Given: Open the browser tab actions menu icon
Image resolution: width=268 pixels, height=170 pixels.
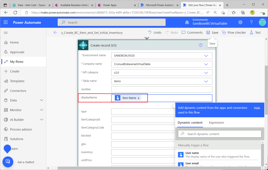Looking at the screenshot, I should point(5,5).
